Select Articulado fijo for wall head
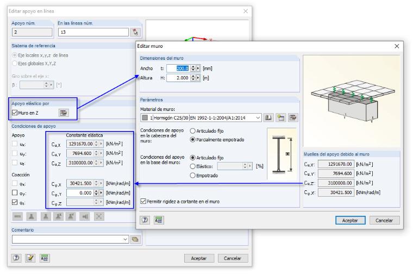 tap(192, 130)
